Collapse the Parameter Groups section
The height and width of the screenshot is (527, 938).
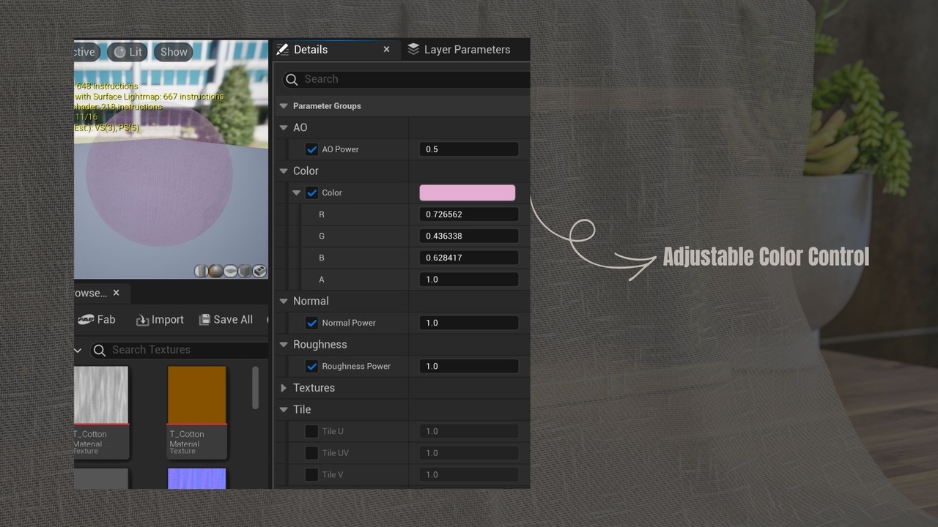pos(284,106)
